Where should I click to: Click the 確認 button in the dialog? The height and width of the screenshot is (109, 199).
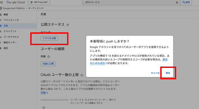coord(168,73)
